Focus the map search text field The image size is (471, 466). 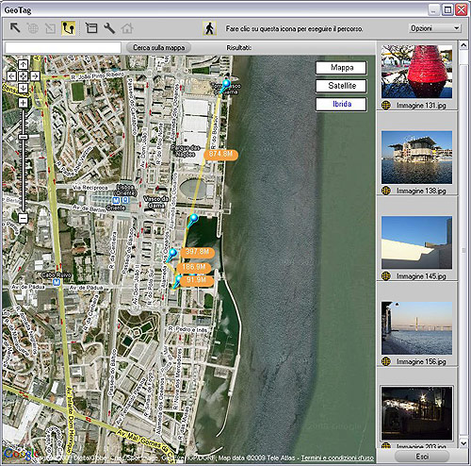coord(63,48)
